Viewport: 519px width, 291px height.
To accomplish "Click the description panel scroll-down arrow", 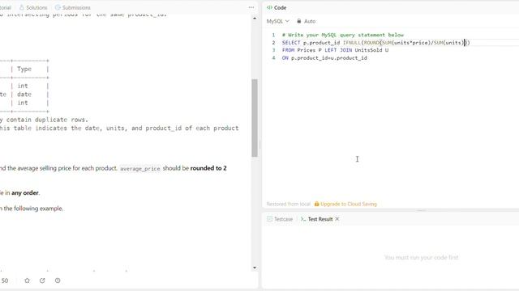I will click(255, 268).
